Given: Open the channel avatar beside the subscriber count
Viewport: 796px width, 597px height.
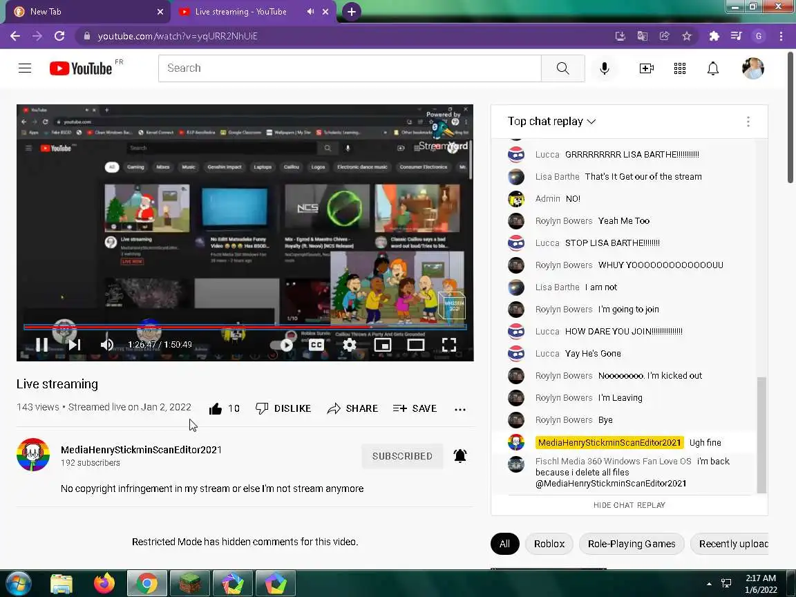Looking at the screenshot, I should click(33, 455).
